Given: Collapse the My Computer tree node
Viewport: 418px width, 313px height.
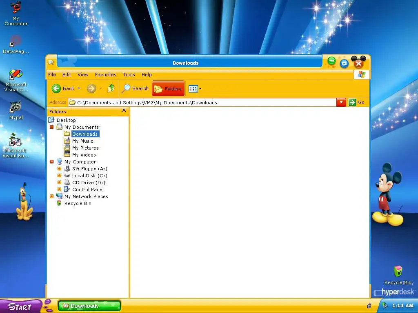Looking at the screenshot, I should coord(52,161).
